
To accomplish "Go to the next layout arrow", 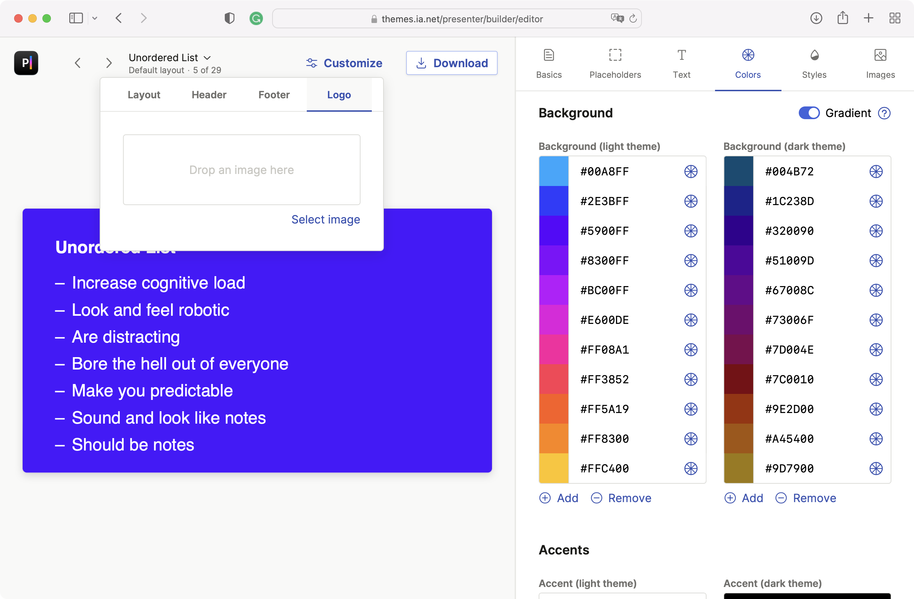I will pyautogui.click(x=109, y=63).
